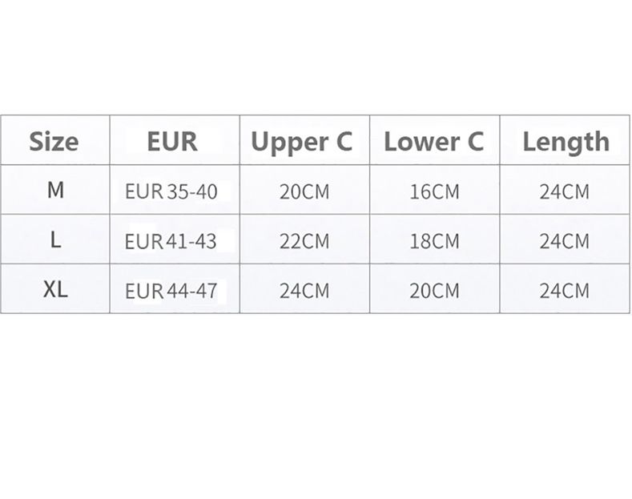Viewport: 632px width, 499px height.
Task: Select the Upper C cell in row XL
Action: [x=304, y=290]
